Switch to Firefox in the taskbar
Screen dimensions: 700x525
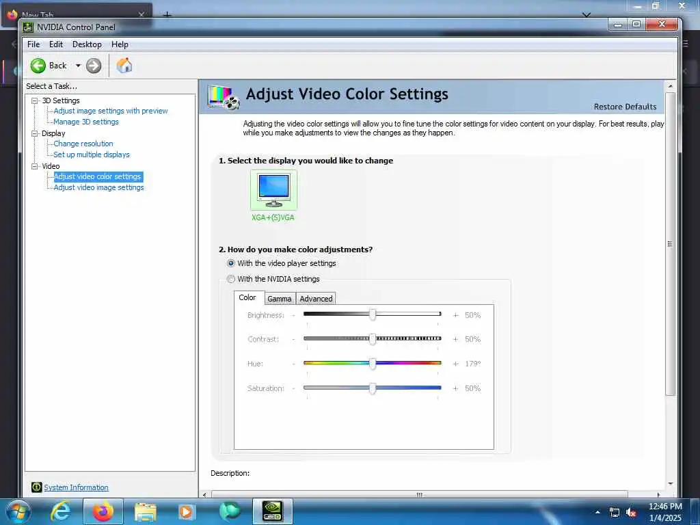click(x=103, y=511)
